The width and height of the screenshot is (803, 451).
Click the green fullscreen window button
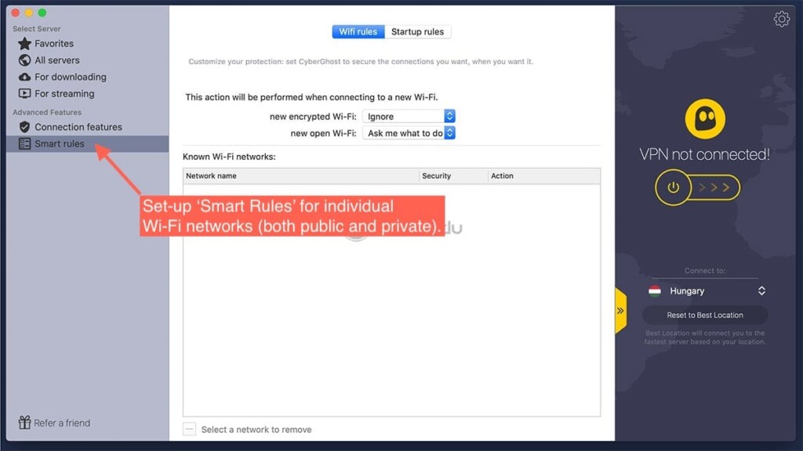click(42, 13)
